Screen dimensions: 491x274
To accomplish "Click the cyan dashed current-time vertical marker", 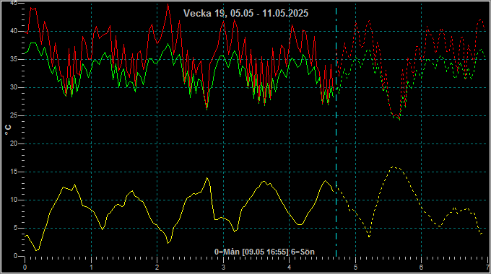I will point(336,131).
